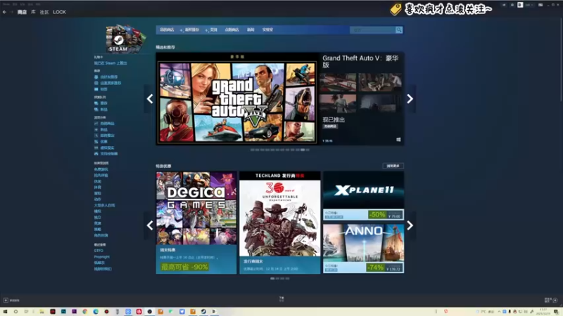563x316 pixels.
Task: Open the Propnight recently viewed link
Action: click(101, 257)
